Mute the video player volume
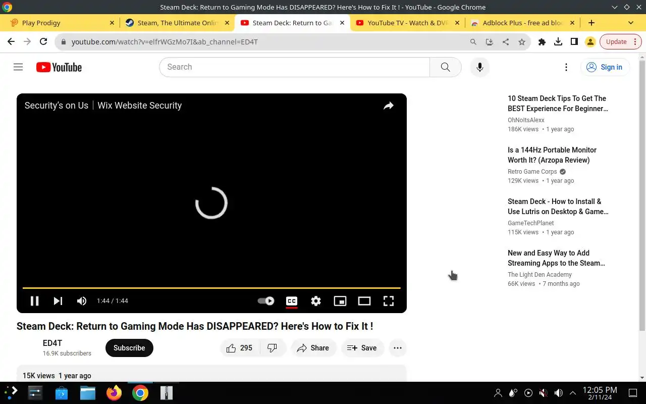Image resolution: width=646 pixels, height=404 pixels. coord(81,301)
